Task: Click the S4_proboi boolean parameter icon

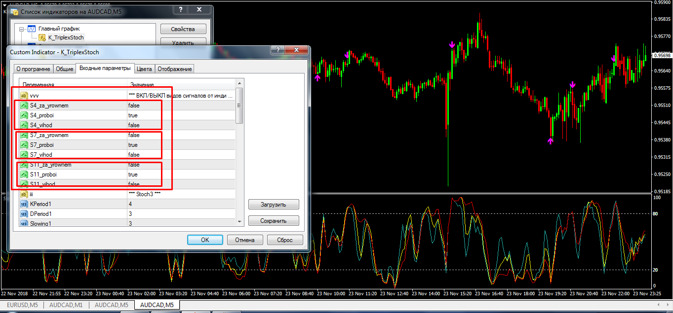Action: (24, 115)
